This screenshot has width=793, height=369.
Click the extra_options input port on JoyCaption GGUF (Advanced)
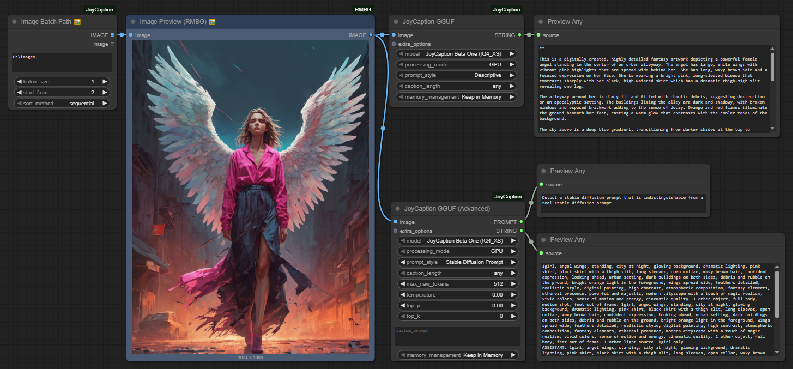[395, 231]
